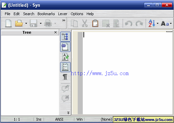Show more file toolbar buttons chevron
The width and height of the screenshot is (174, 123).
(64, 20)
